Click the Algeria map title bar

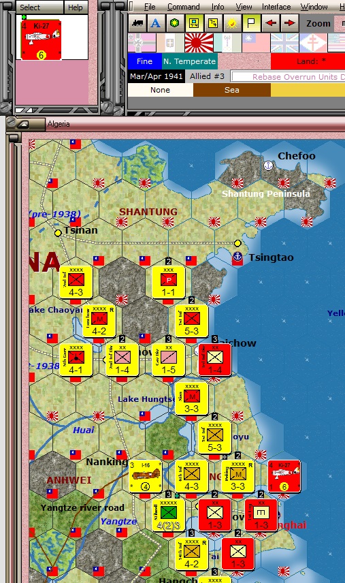coord(196,124)
